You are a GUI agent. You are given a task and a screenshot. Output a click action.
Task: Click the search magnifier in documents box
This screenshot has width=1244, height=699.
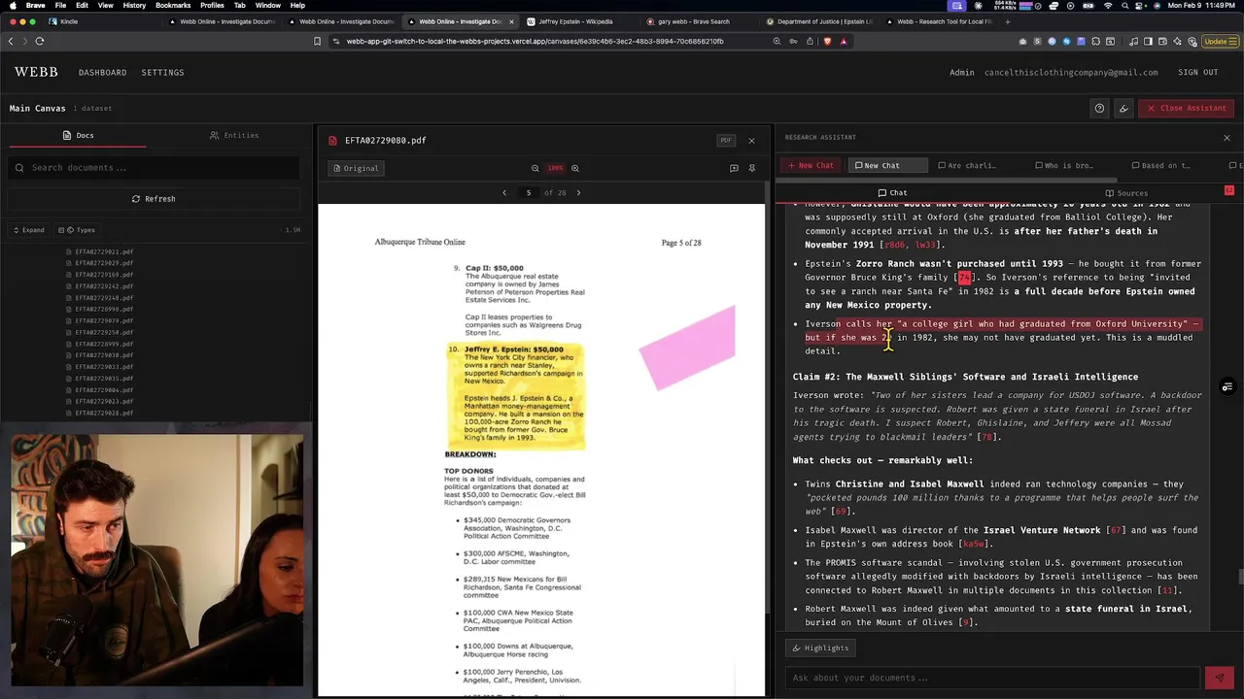pyautogui.click(x=19, y=168)
